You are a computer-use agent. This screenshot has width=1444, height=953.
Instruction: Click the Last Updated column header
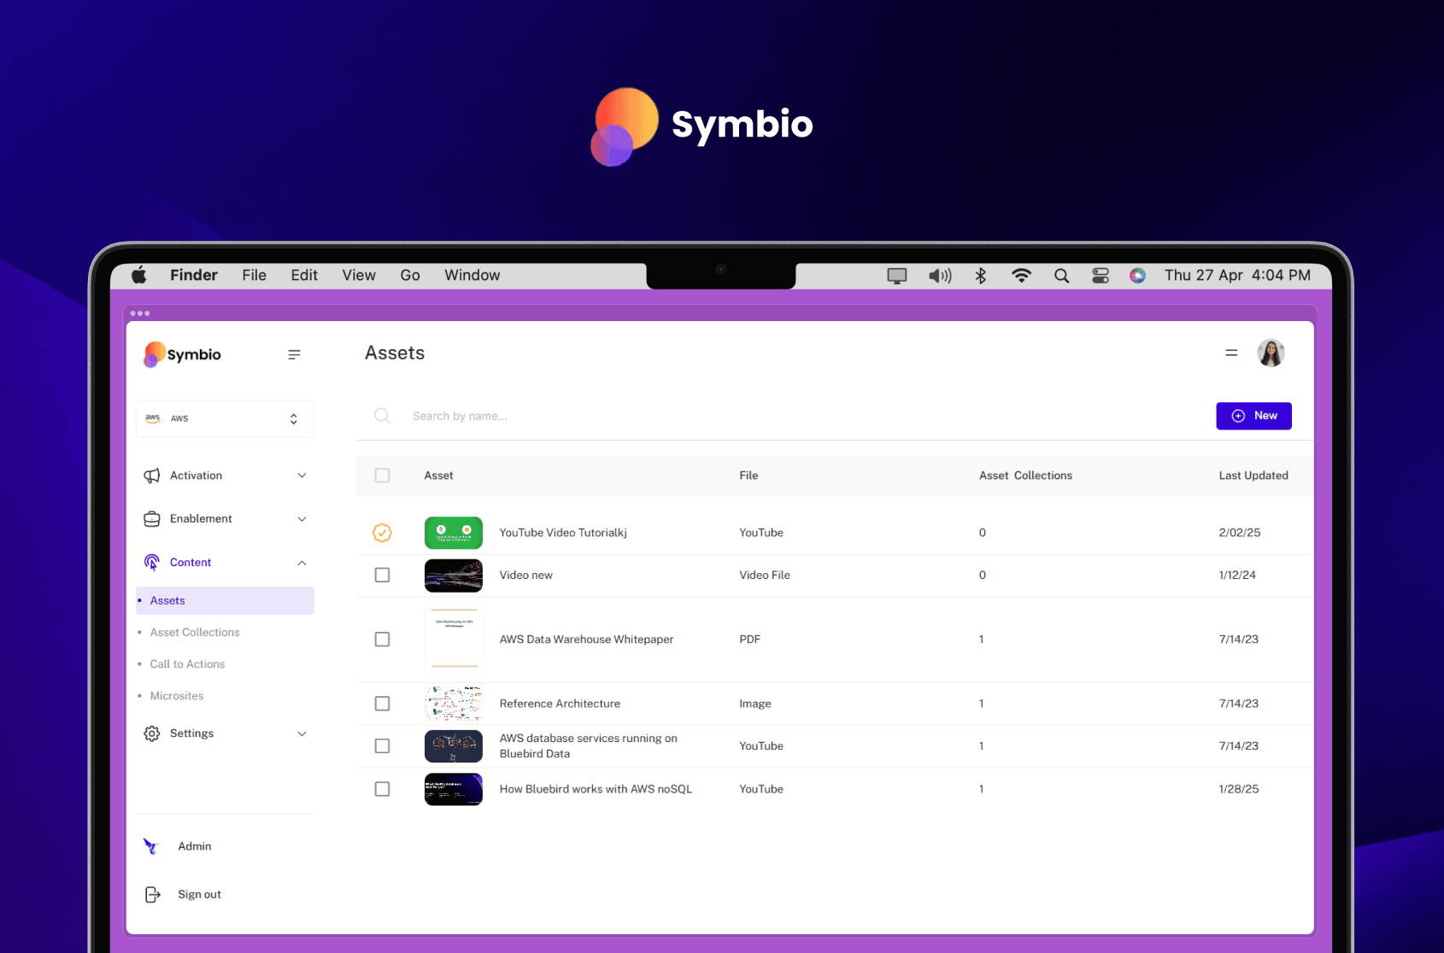click(1253, 476)
